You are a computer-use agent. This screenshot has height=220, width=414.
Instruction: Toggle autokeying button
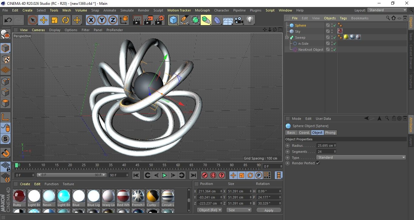213,175
